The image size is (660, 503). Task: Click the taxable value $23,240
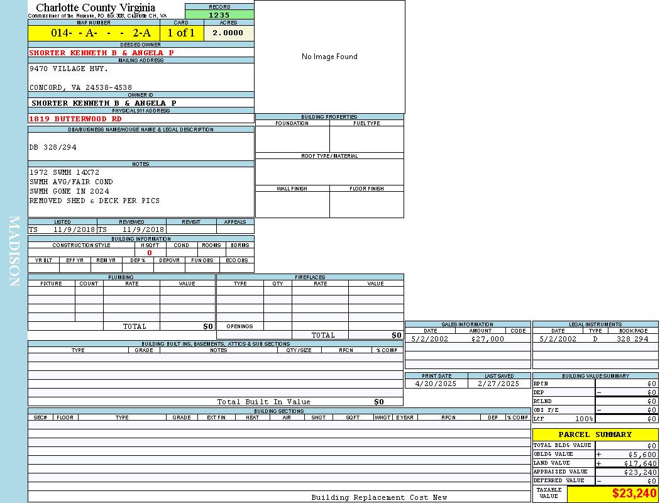tap(634, 494)
